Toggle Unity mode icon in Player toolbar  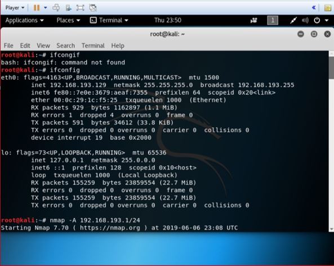[93, 8]
